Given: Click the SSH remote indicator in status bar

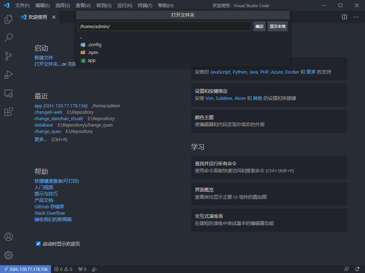Looking at the screenshot, I should pyautogui.click(x=26, y=269).
